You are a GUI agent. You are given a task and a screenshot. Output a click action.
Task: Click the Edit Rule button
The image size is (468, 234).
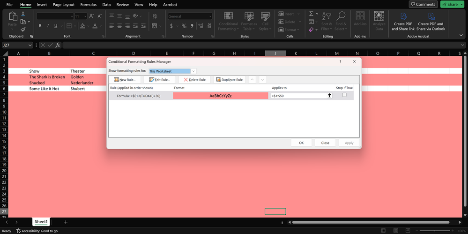point(159,80)
